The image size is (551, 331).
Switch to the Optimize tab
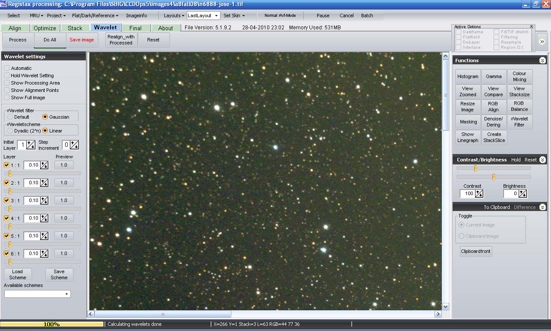tap(45, 28)
